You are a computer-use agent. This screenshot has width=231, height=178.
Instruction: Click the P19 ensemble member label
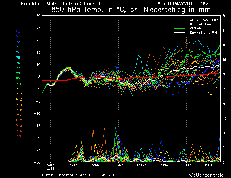click(x=19, y=131)
